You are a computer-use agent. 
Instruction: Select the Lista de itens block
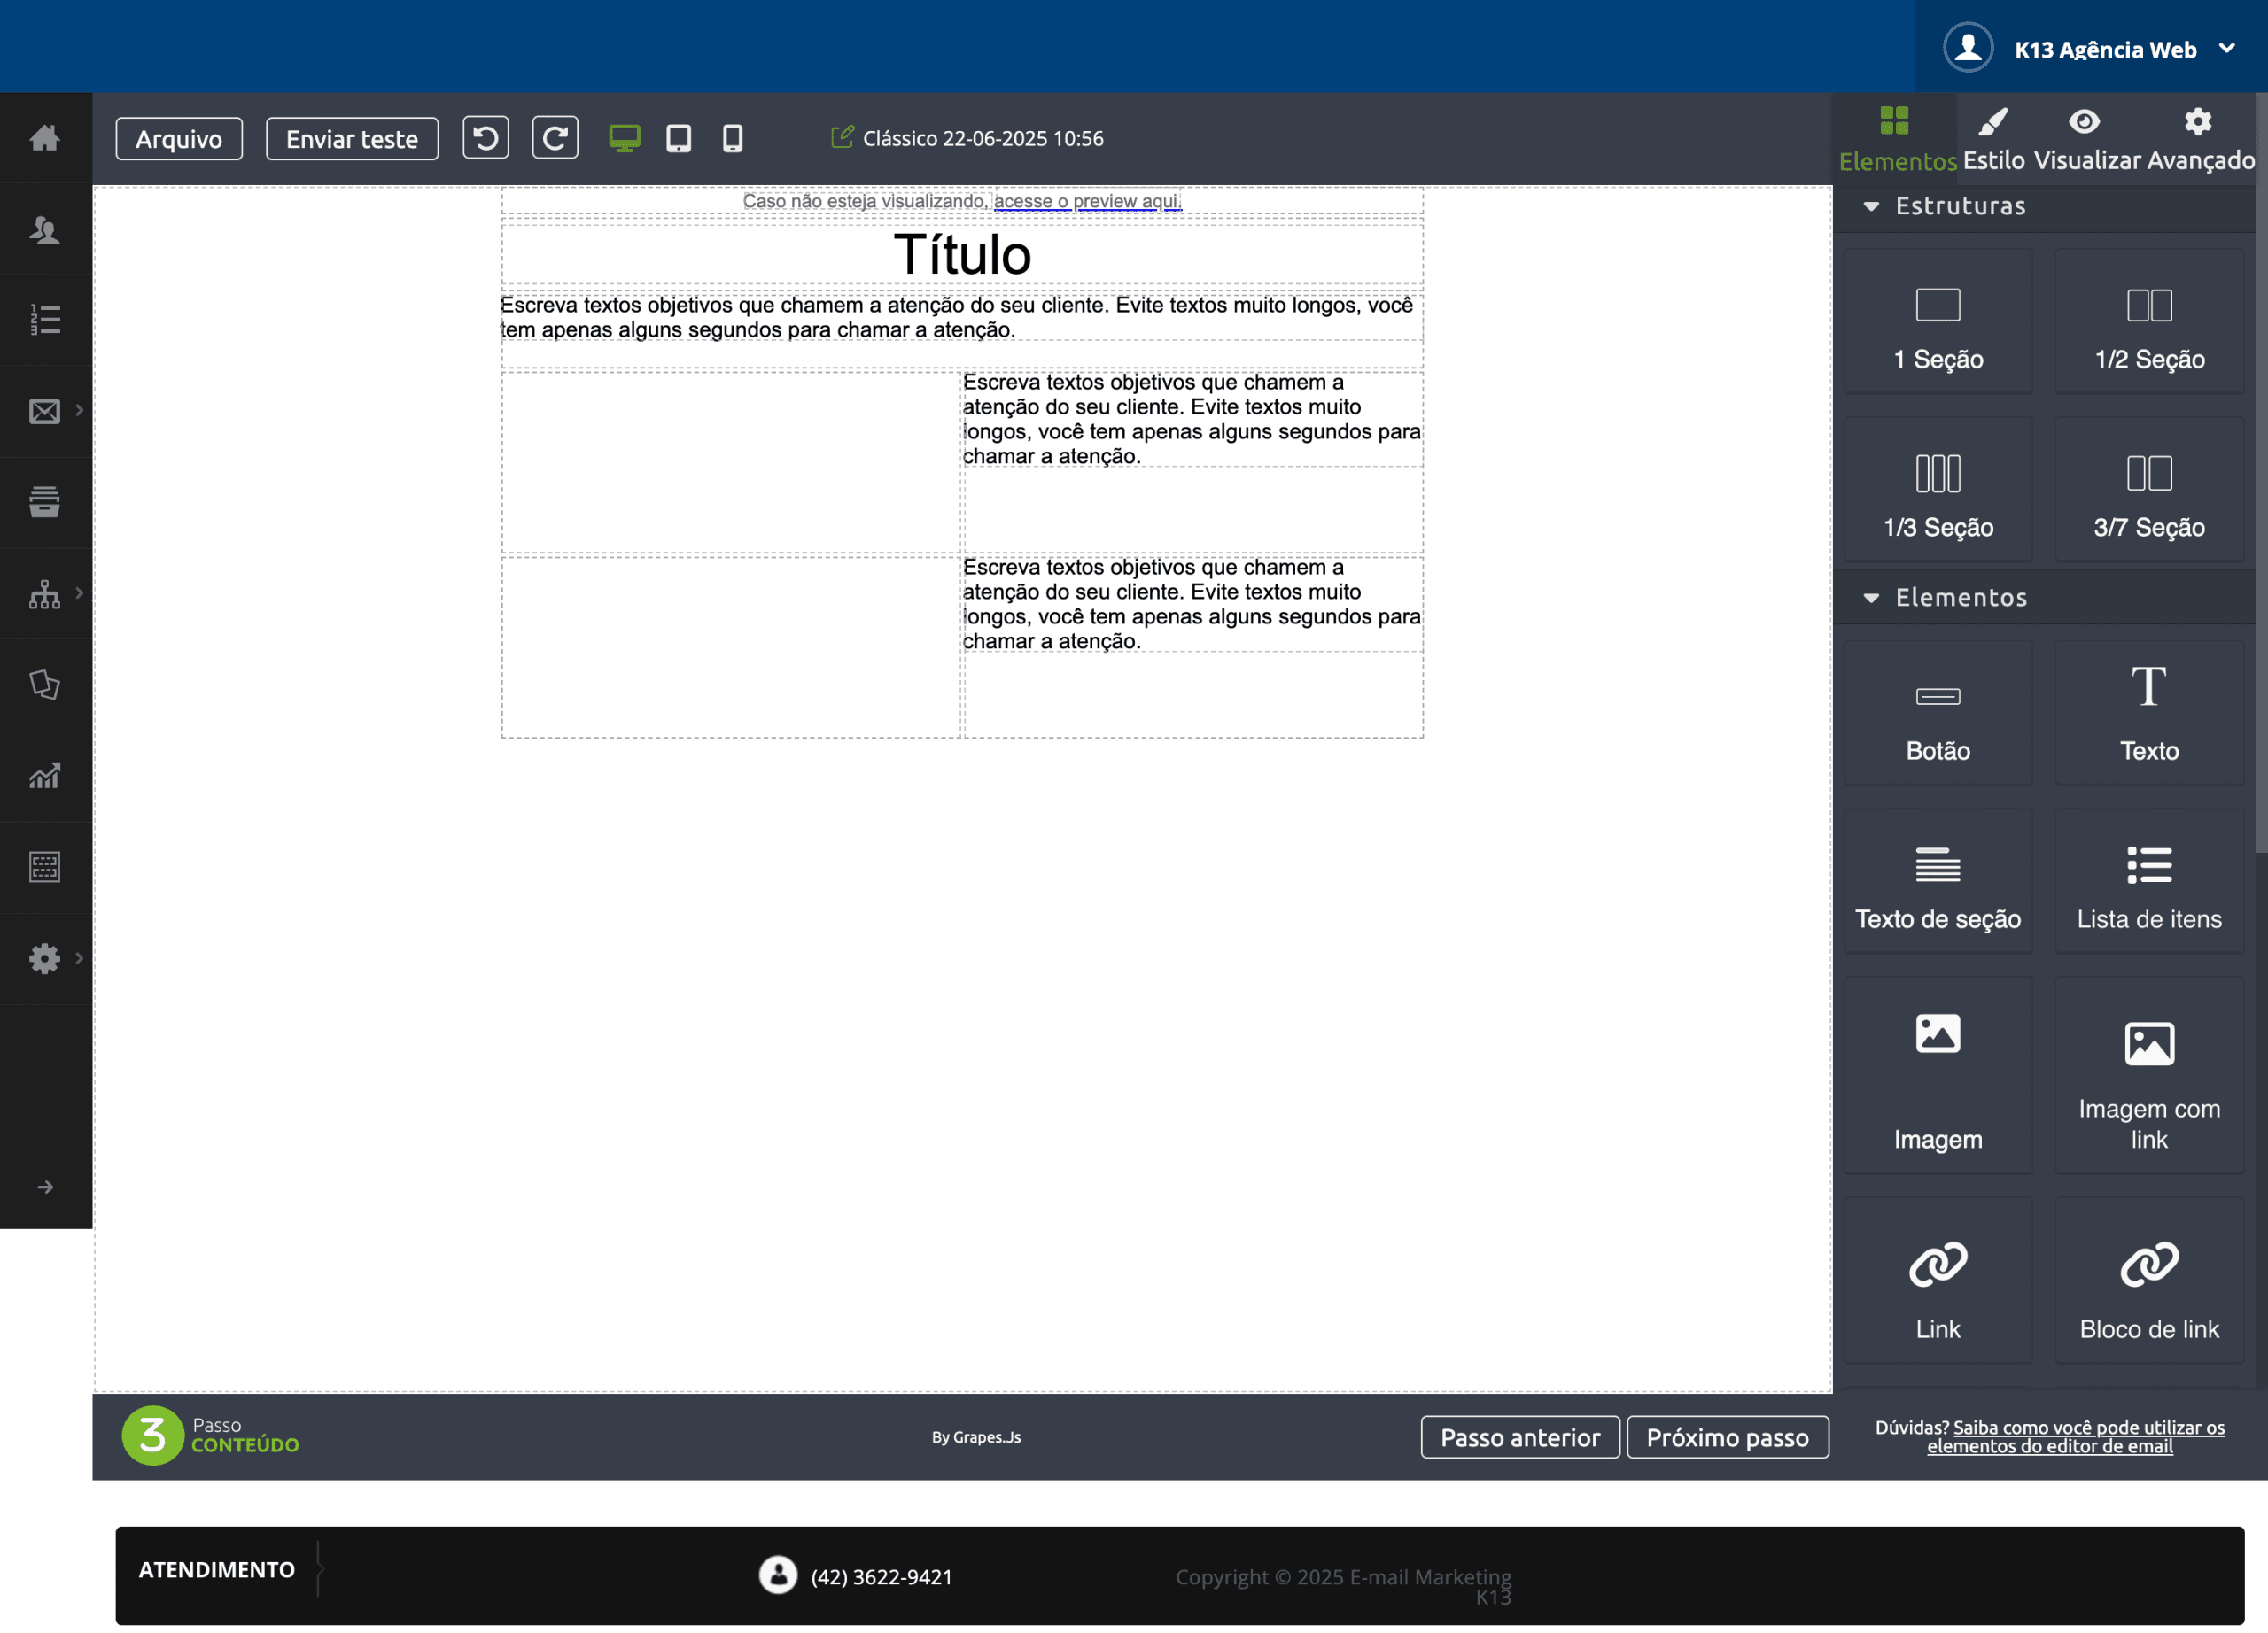2150,881
